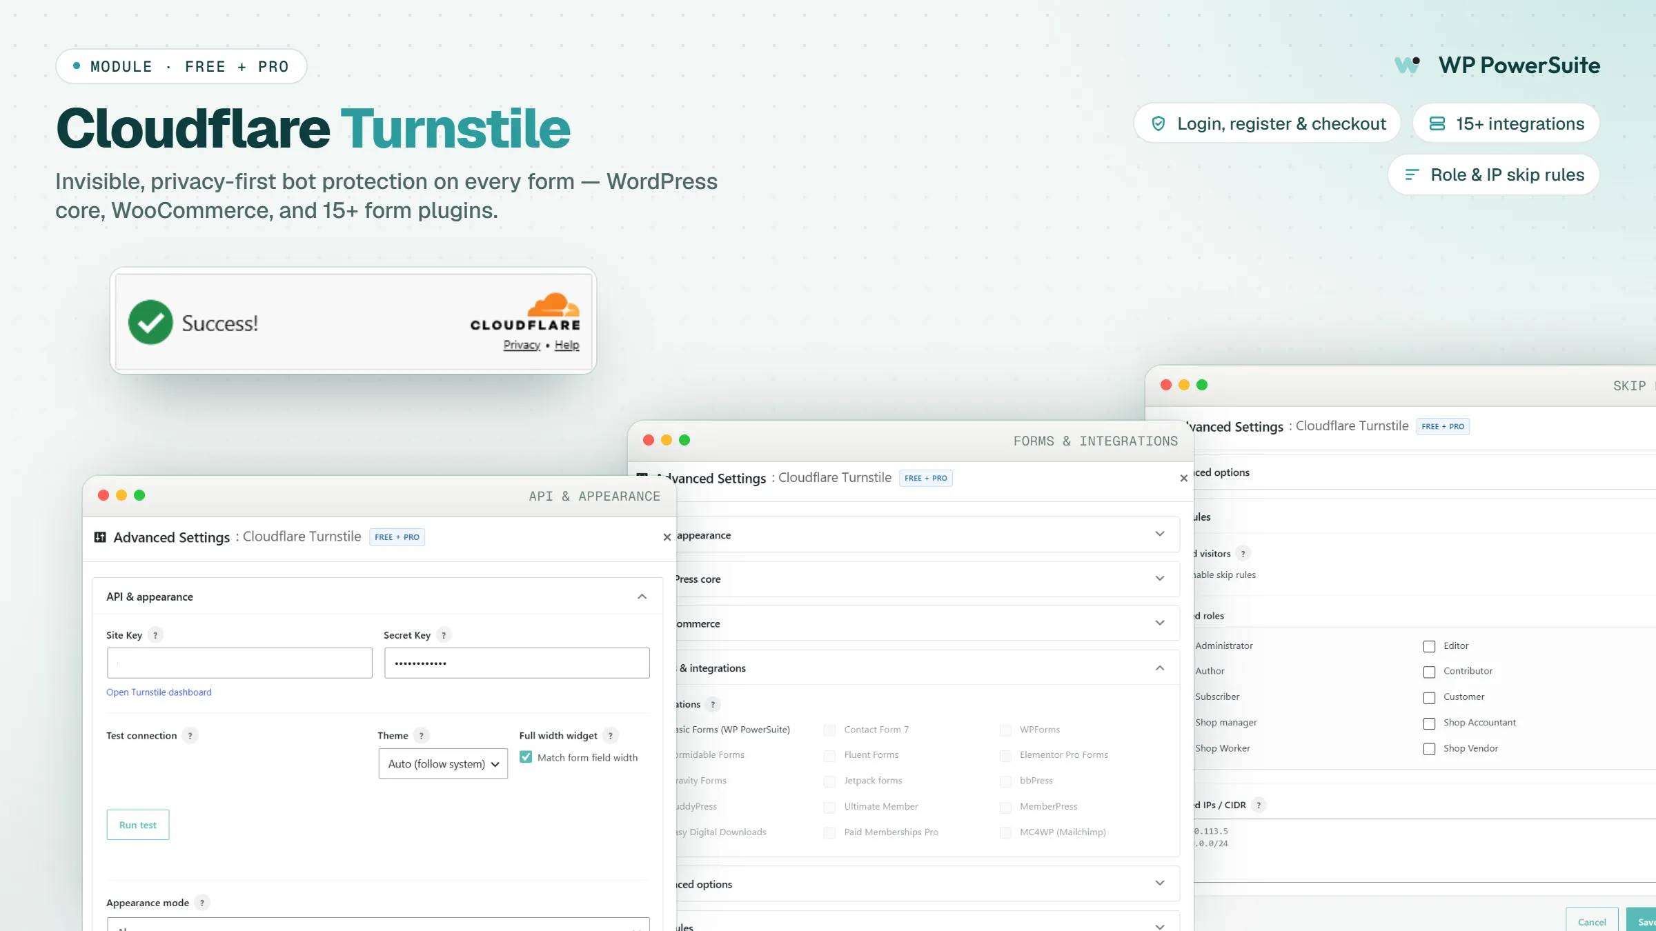Tick the Elementor Pro Forms checkbox
The width and height of the screenshot is (1656, 931).
1005,755
